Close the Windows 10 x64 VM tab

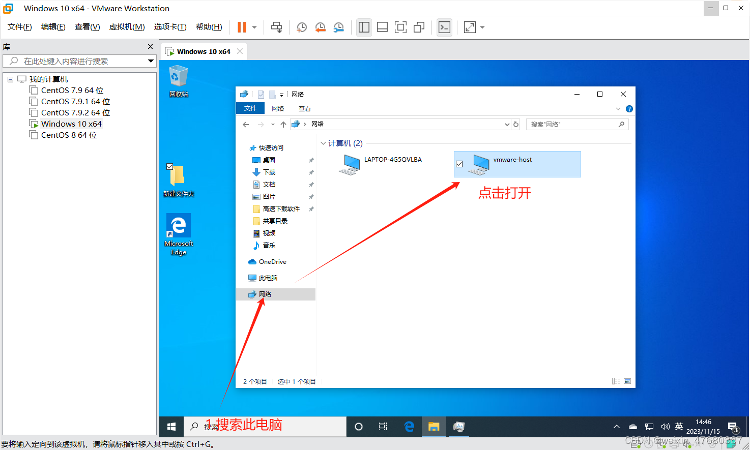coord(240,51)
